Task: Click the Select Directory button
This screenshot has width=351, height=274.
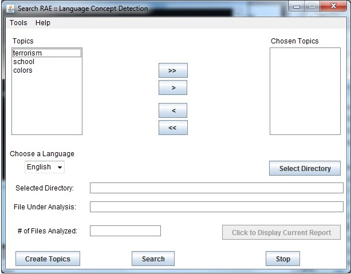Action: [305, 169]
